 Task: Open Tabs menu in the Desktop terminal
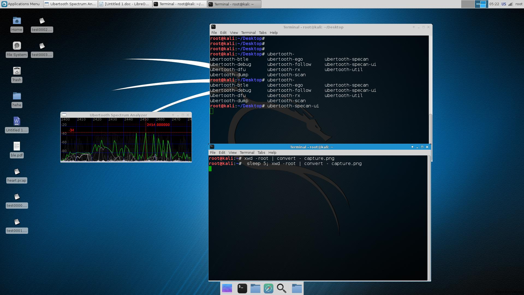click(262, 33)
